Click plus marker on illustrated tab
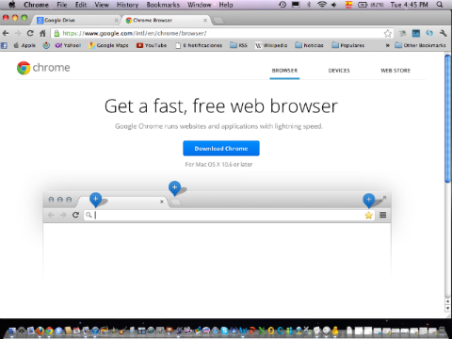 [x=95, y=200]
